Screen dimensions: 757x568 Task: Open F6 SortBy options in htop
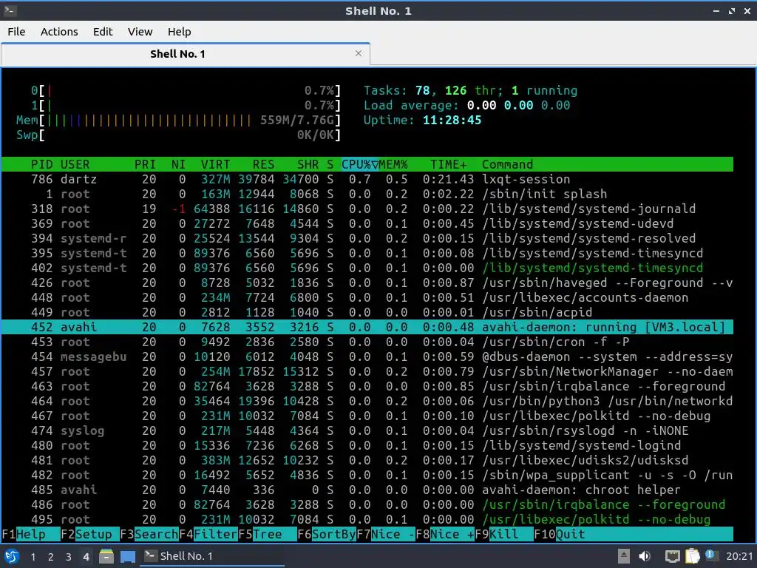pos(326,534)
